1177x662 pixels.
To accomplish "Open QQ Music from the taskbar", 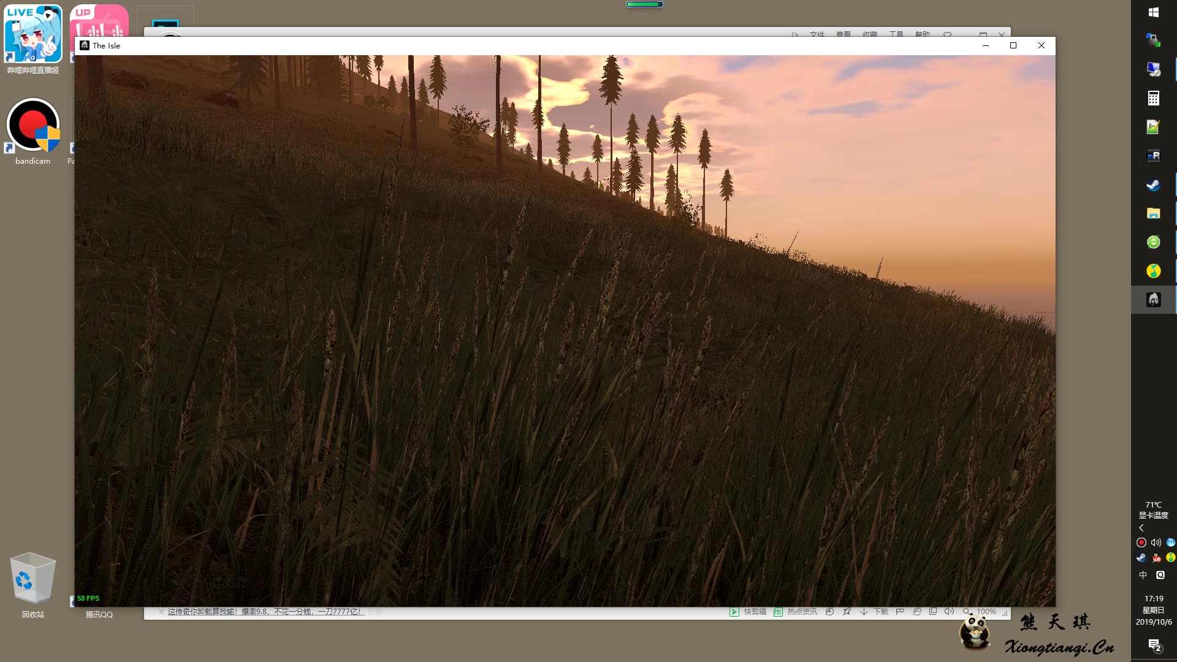I will pyautogui.click(x=1153, y=271).
